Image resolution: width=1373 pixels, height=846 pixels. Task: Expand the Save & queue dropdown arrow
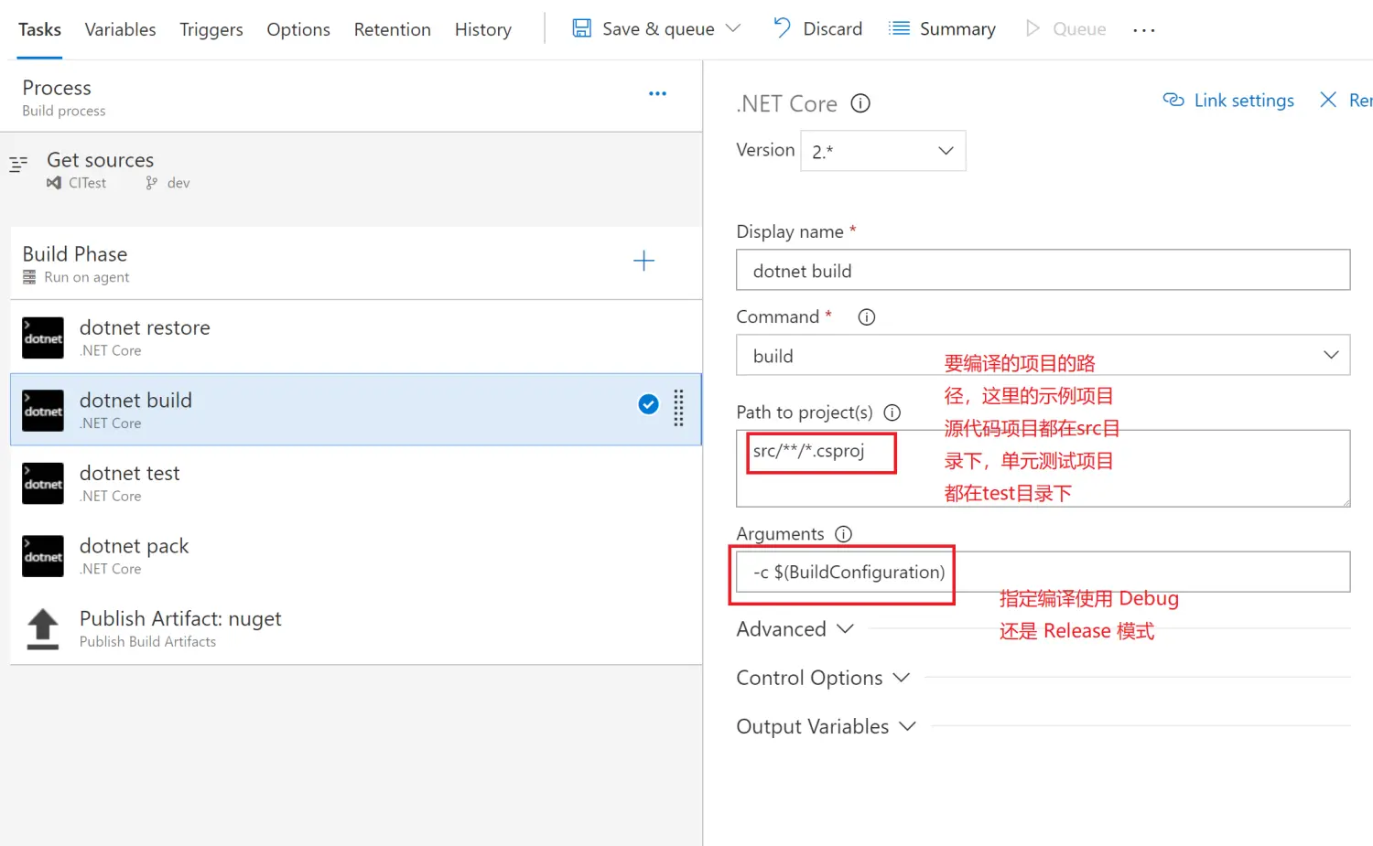point(733,28)
